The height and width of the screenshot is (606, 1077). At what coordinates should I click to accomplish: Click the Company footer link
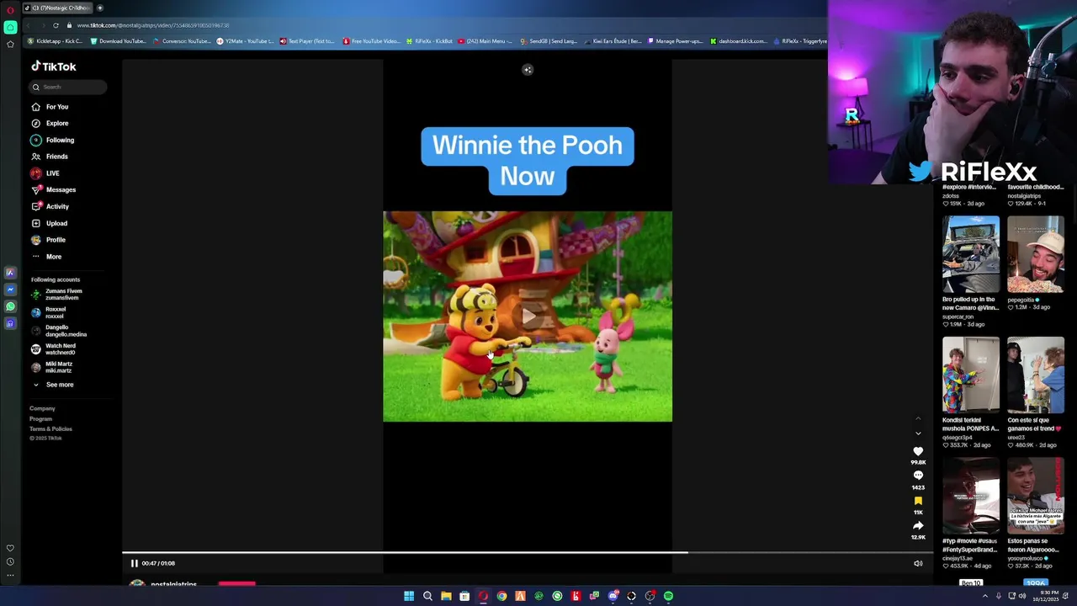[x=42, y=408]
